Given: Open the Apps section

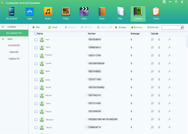Looking at the screenshot, I should pyautogui.click(x=30, y=13).
